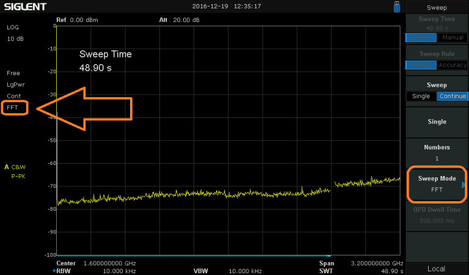Image resolution: width=469 pixels, height=275 pixels.
Task: Select Continue sweep option
Action: [453, 96]
